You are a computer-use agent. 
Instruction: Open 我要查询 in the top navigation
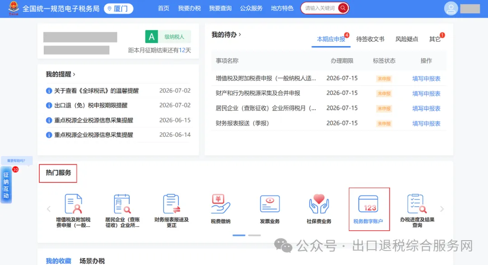(x=221, y=9)
